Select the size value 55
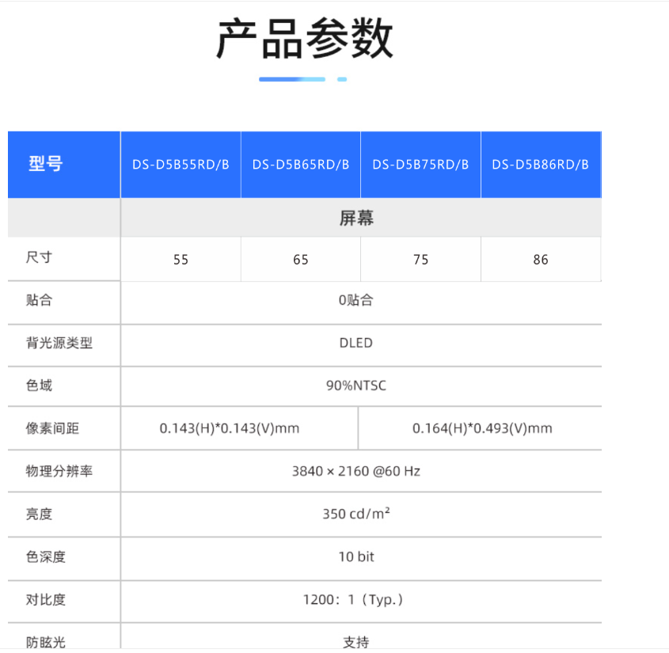The image size is (669, 653). coord(181,260)
